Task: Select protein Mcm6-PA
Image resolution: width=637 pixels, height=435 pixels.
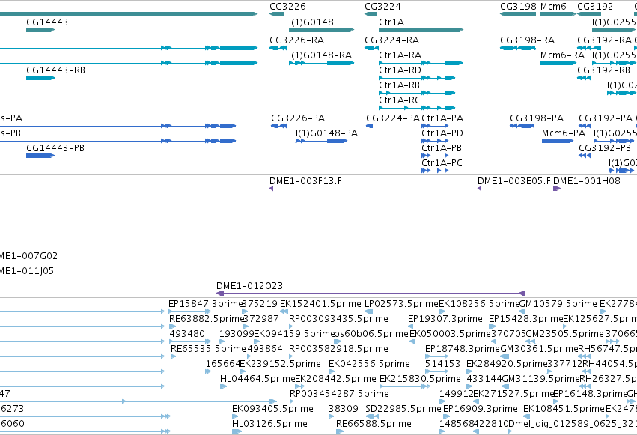Action: pyautogui.click(x=558, y=141)
